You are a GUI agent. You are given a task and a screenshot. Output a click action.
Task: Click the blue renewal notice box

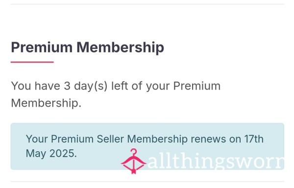pyautogui.click(x=147, y=146)
